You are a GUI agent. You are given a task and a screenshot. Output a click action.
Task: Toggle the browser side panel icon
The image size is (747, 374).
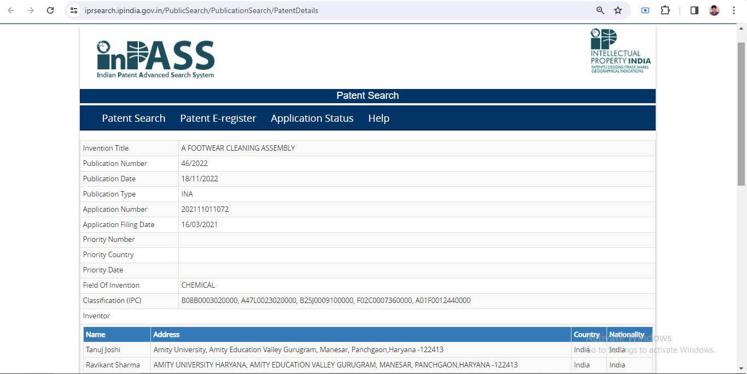coord(695,10)
